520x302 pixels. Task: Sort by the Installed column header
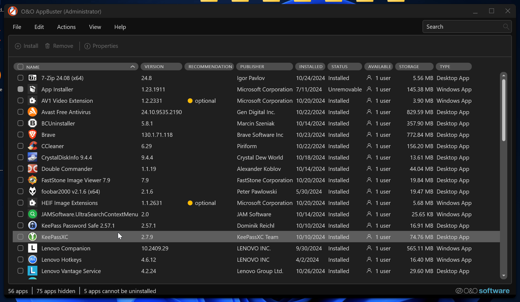point(311,67)
